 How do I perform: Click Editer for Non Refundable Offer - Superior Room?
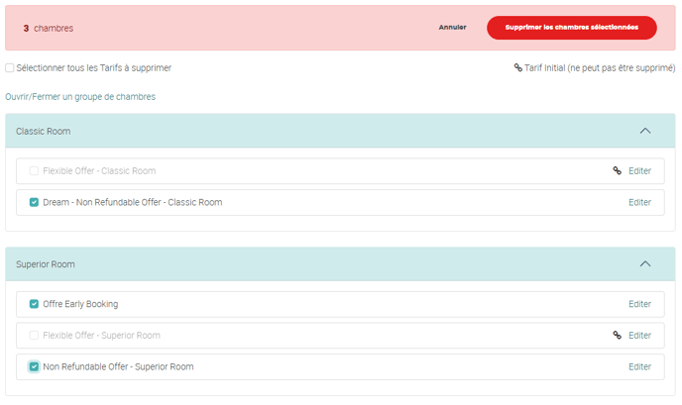[x=639, y=366]
